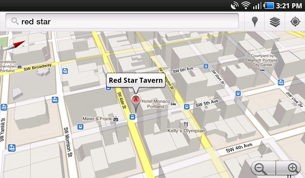Image resolution: width=305 pixels, height=178 pixels.
Task: Tap transit stop icon below SW Stark St label
Action: coord(238,93)
